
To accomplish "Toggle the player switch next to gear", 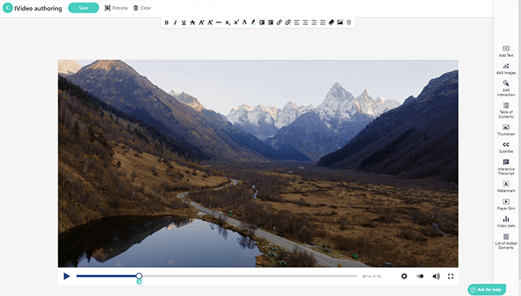I will click(x=420, y=276).
